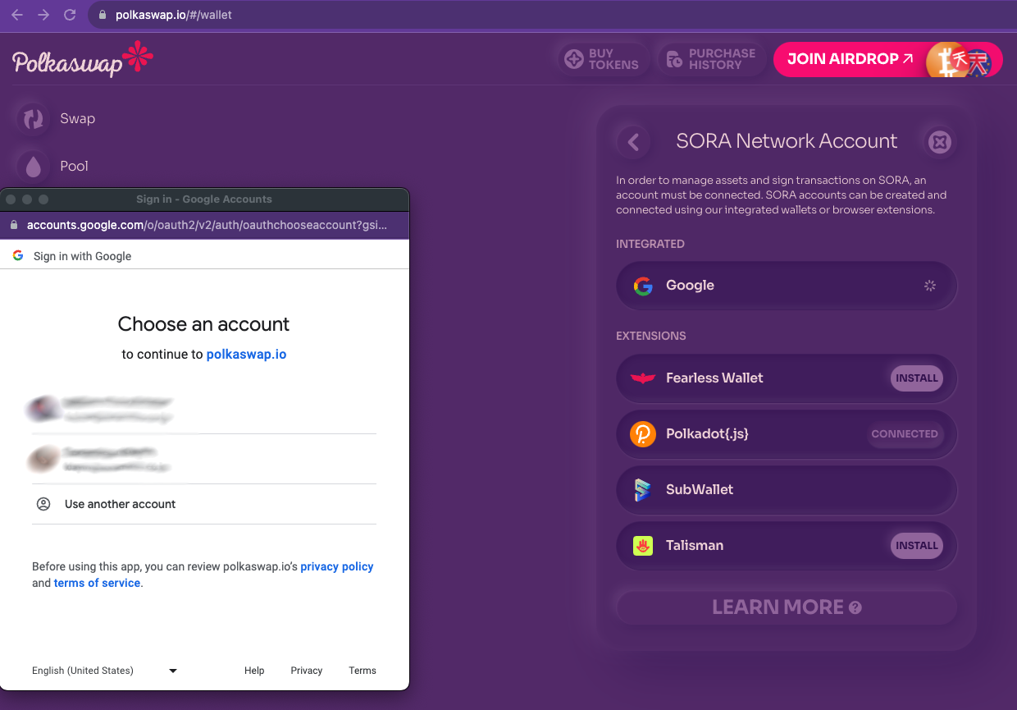Click the accounts.google.com popup address bar
1017x710 pixels.
tap(205, 225)
